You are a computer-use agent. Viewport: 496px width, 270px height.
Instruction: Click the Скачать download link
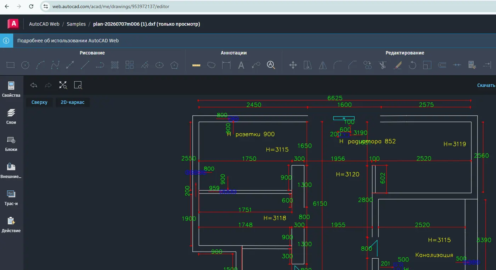[486, 85]
